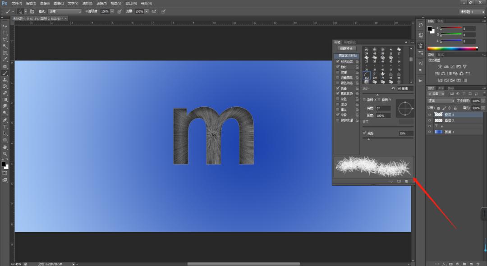Open the 滤镜 menu
Image resolution: width=487 pixels, height=266 pixels.
click(x=101, y=3)
